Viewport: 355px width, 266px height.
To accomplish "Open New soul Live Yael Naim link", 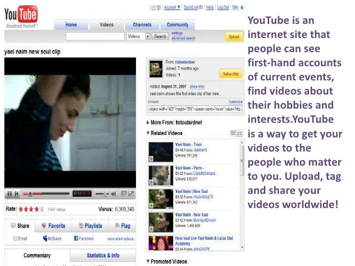I will pos(204,241).
